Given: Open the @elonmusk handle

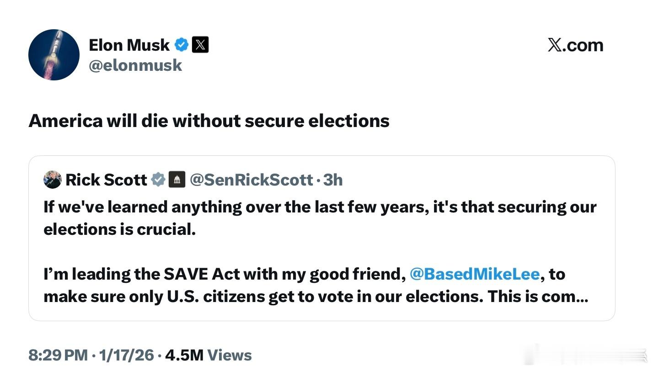Looking at the screenshot, I should [135, 65].
